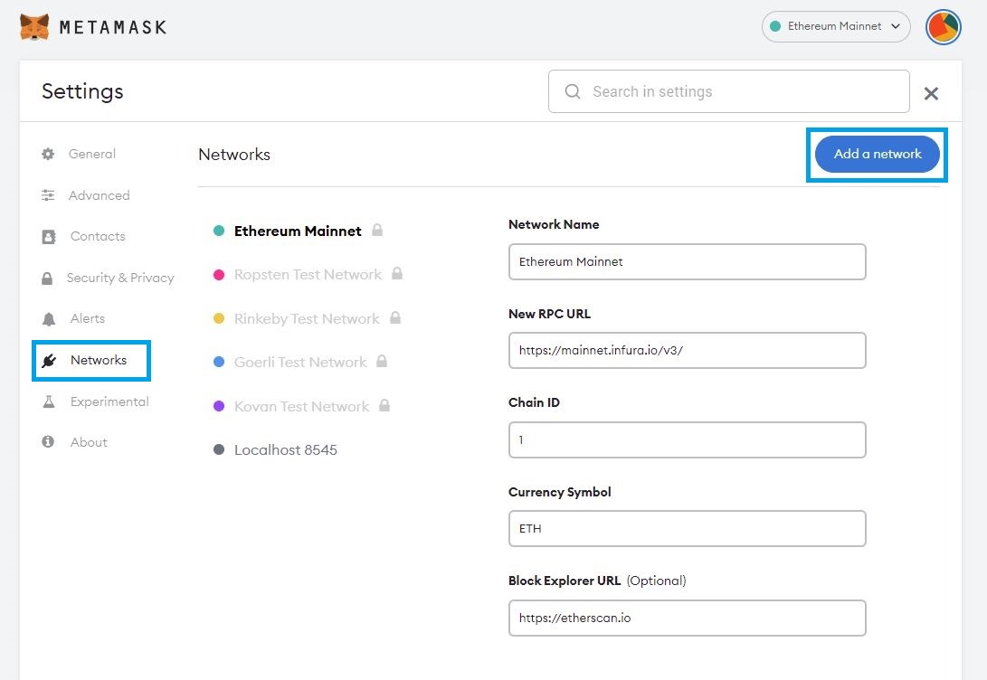Open the Networks settings tab
This screenshot has height=680, width=987.
(98, 360)
